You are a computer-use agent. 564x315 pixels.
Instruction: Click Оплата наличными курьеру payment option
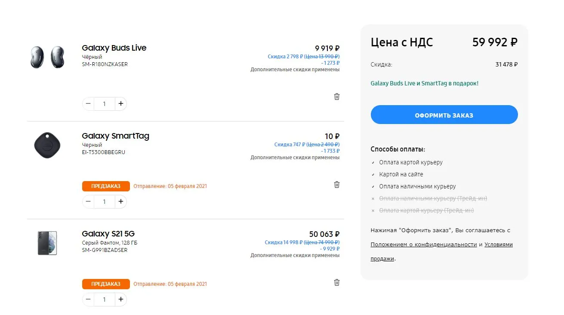417,187
